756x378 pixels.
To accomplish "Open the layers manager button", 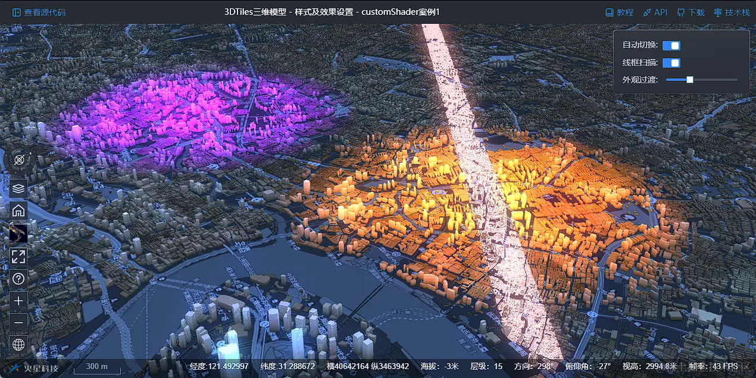I will (x=18, y=188).
